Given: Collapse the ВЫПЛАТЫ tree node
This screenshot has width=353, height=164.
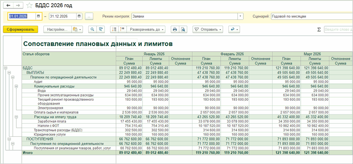Looking at the screenshot, I should pyautogui.click(x=9, y=72).
